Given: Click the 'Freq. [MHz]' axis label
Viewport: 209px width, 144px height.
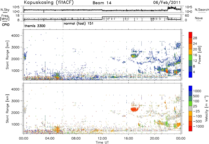Looking at the screenshot, I should pos(5,18).
